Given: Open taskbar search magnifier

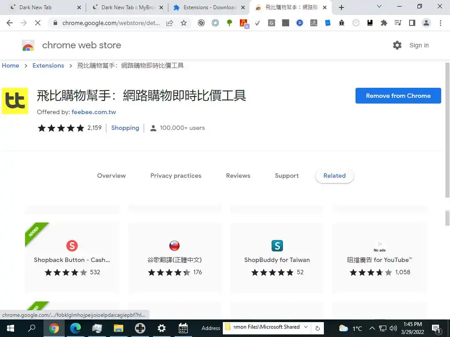Looking at the screenshot, I should [32, 328].
